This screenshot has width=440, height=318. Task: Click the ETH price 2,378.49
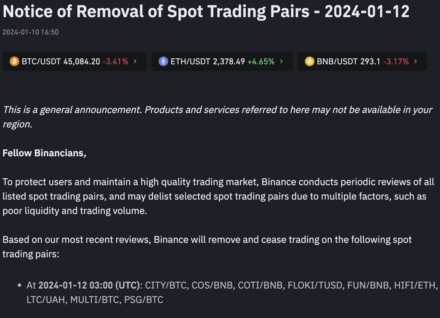coord(229,62)
